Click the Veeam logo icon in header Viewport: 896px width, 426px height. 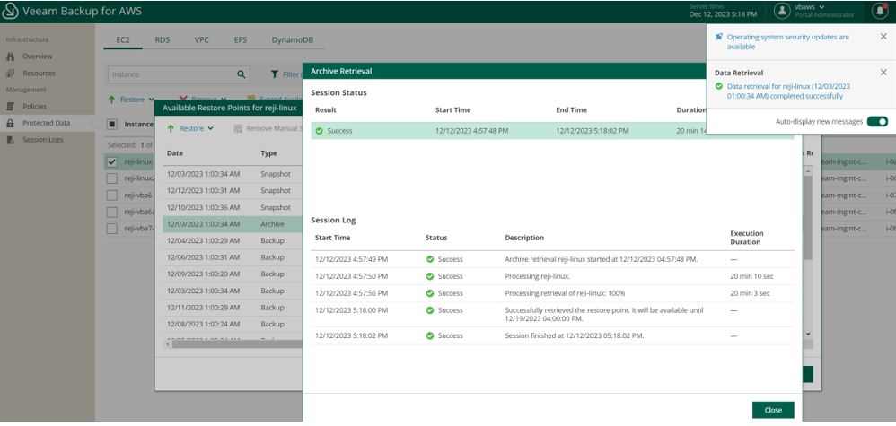click(x=10, y=12)
